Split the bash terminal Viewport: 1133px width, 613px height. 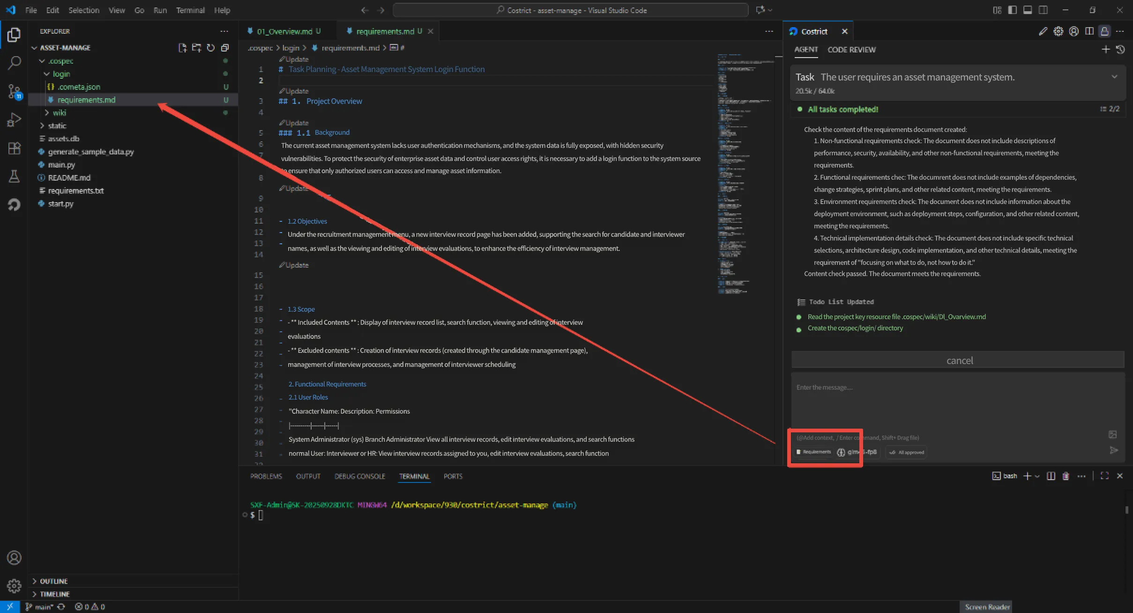1051,476
